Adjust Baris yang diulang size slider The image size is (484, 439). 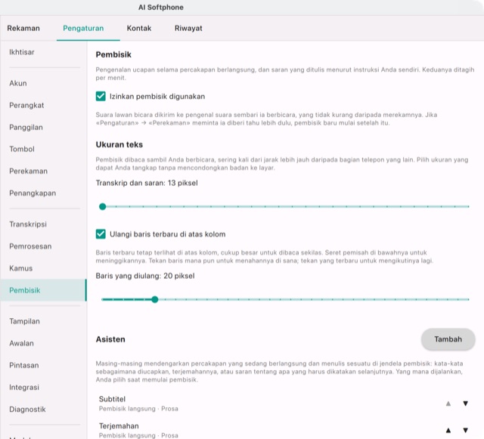pos(286,299)
